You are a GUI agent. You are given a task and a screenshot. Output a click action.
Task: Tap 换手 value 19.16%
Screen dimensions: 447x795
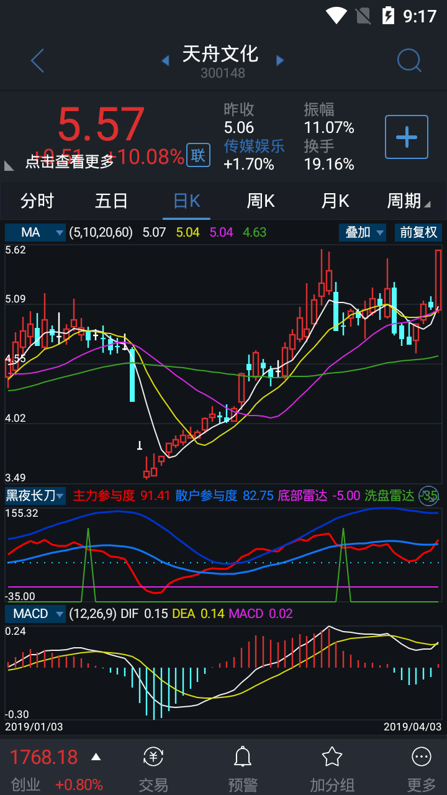point(329,165)
